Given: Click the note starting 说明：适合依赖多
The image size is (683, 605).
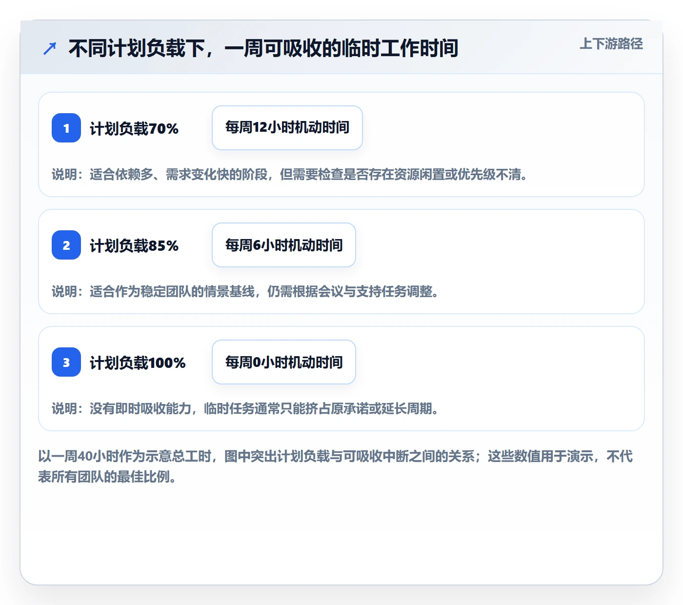Looking at the screenshot, I should (x=290, y=174).
